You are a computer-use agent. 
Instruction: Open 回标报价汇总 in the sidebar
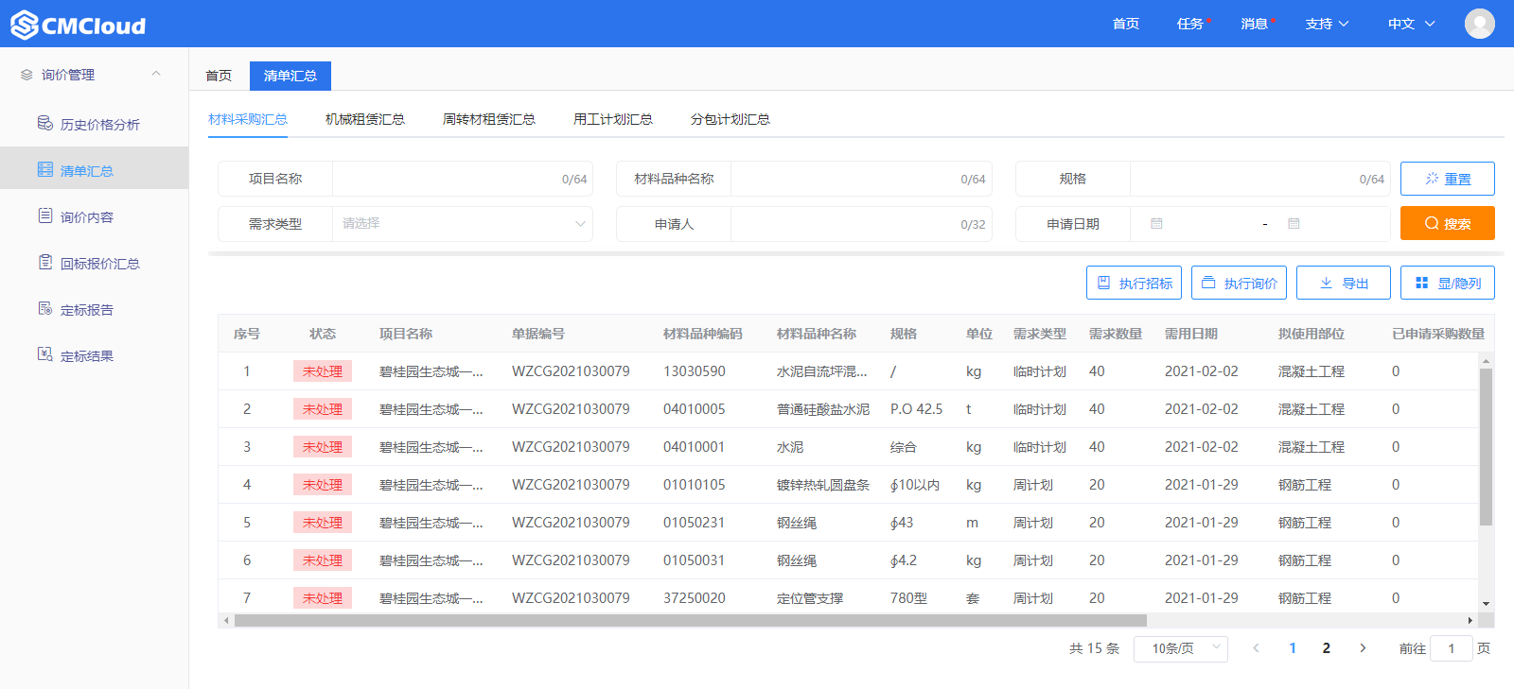100,264
